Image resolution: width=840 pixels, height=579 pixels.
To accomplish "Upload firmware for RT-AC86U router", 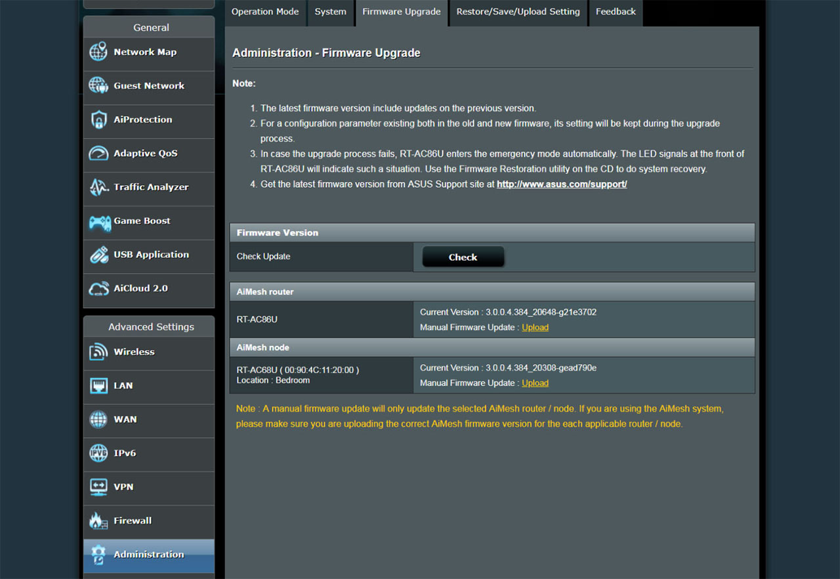I will click(x=535, y=328).
